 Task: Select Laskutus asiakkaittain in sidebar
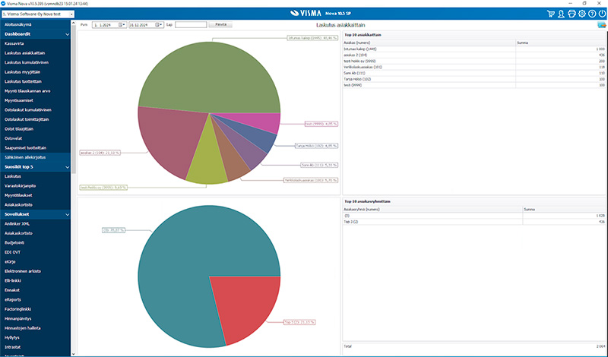click(25, 53)
